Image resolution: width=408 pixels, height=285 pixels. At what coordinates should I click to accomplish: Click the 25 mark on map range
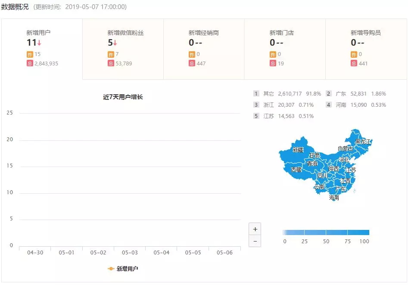pos(305,242)
